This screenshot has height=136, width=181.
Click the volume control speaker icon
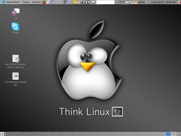pyautogui.click(x=150, y=2)
